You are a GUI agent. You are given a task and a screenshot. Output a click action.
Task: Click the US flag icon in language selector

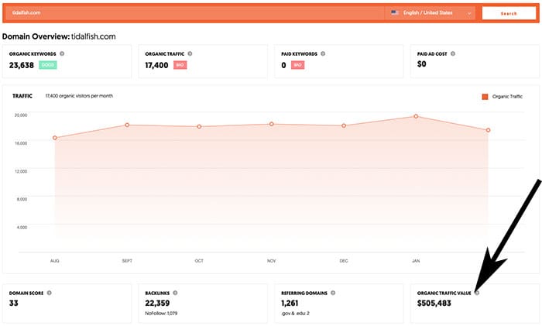coord(395,13)
